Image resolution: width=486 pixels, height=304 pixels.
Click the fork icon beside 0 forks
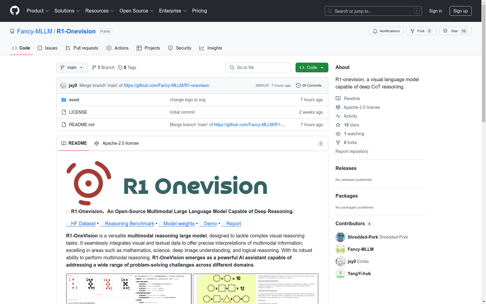(338, 143)
